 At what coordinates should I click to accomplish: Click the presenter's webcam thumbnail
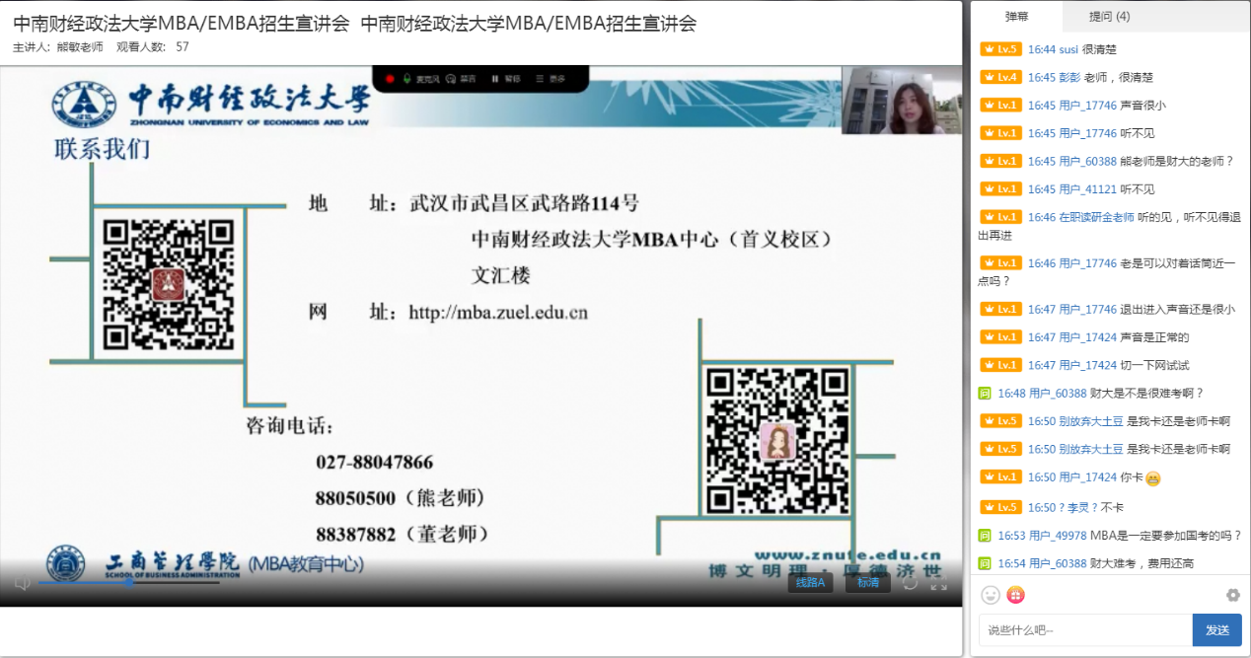click(x=901, y=101)
